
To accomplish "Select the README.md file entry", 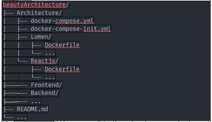I will [33, 109].
